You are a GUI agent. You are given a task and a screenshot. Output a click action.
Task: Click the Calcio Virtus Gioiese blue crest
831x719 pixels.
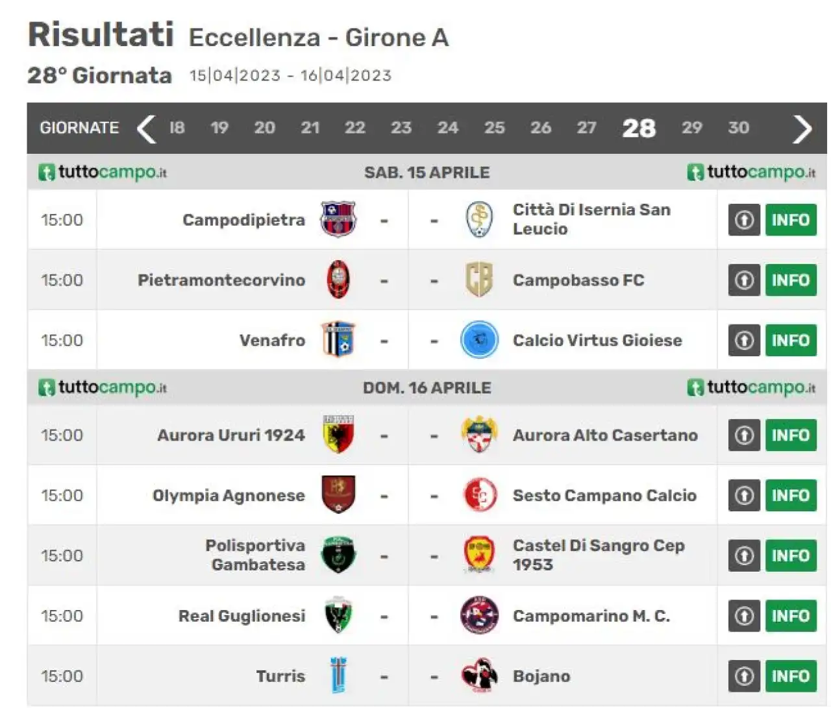click(x=479, y=340)
